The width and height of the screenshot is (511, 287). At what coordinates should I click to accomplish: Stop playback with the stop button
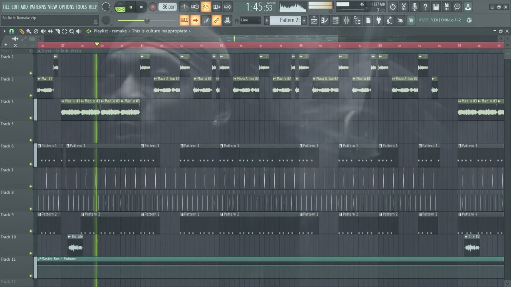pyautogui.click(x=141, y=7)
